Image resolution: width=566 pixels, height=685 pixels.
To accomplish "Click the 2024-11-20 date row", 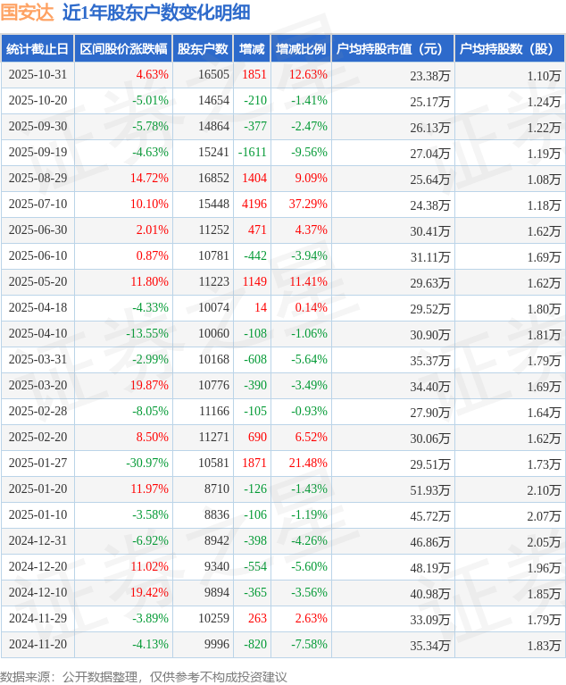I will [x=37, y=645].
